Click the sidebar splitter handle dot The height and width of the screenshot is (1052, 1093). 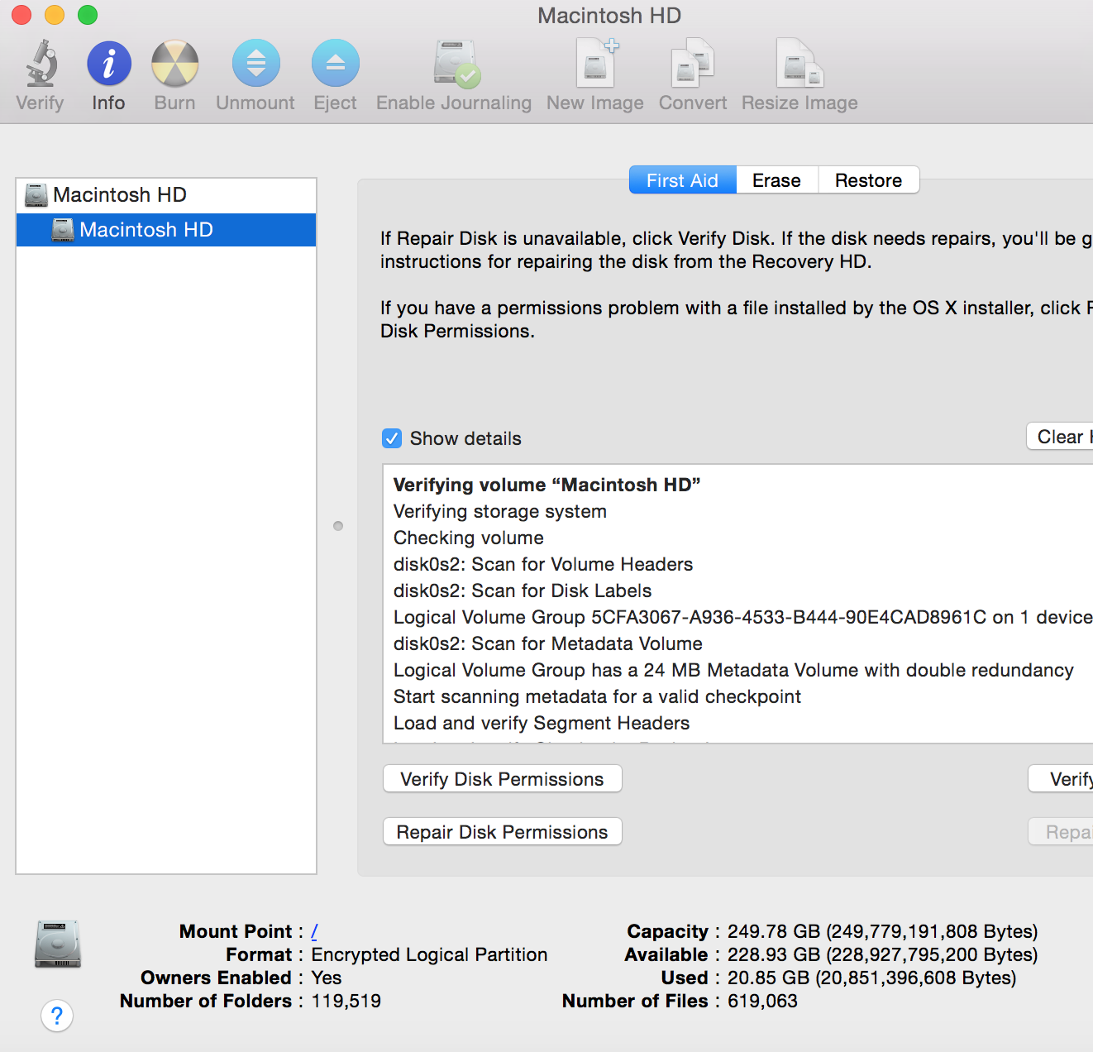(x=338, y=526)
